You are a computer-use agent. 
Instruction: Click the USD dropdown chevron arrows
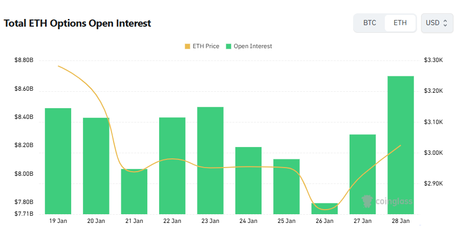(x=445, y=23)
